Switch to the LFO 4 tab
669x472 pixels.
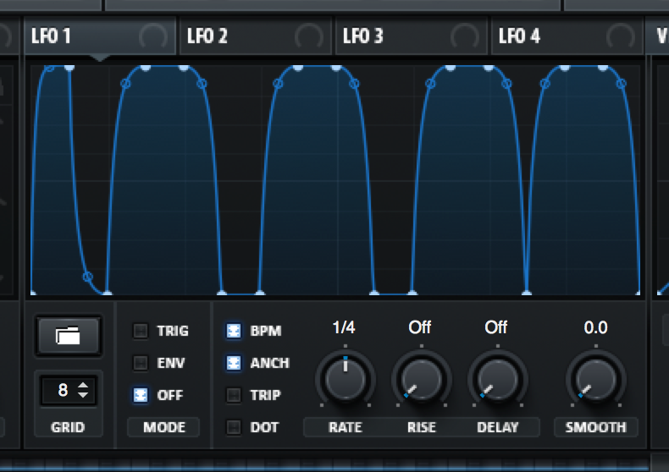567,36
